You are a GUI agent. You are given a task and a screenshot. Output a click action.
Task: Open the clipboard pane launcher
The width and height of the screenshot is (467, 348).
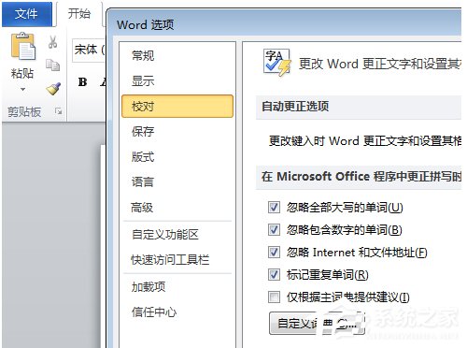[58, 111]
